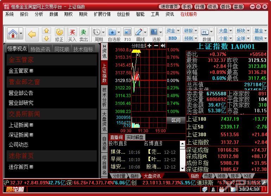The image size is (271, 196).
Task: Click the 周期 clock icon
Action: click(97, 32)
